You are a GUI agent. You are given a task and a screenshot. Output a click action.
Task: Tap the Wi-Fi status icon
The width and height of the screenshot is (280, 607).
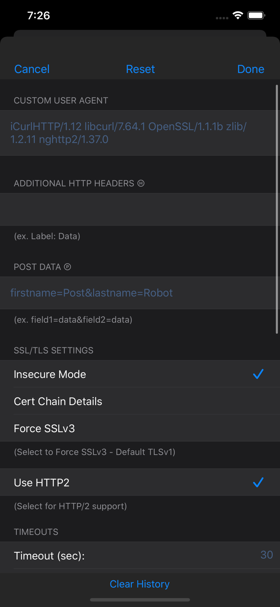click(238, 16)
